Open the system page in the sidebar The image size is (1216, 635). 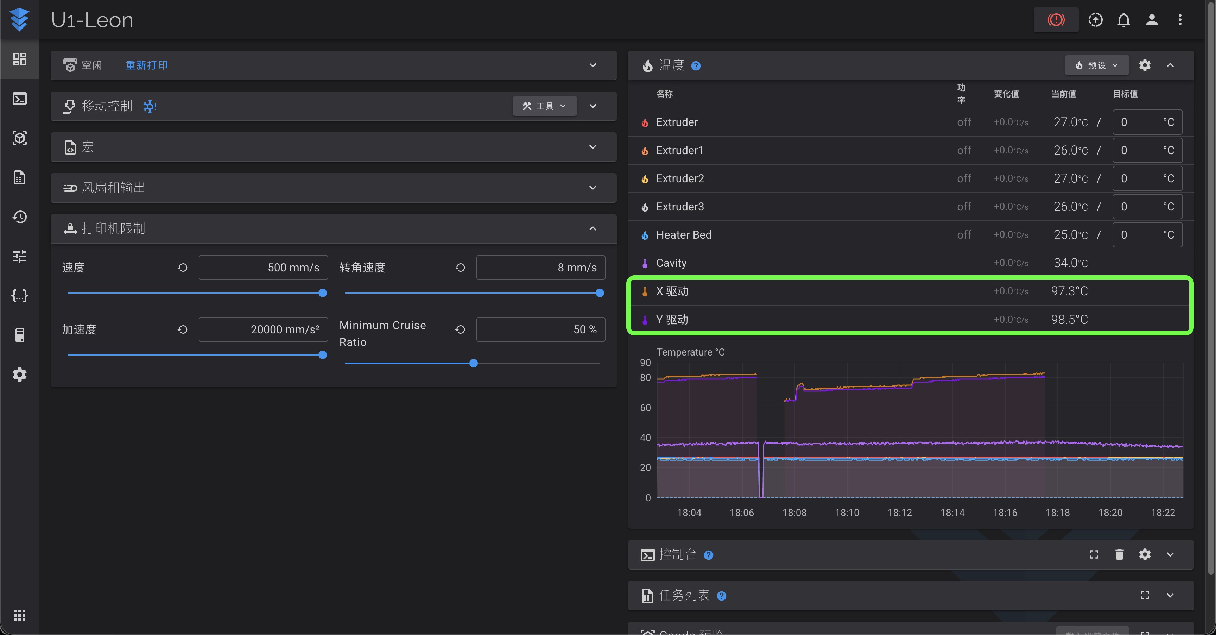tap(19, 335)
